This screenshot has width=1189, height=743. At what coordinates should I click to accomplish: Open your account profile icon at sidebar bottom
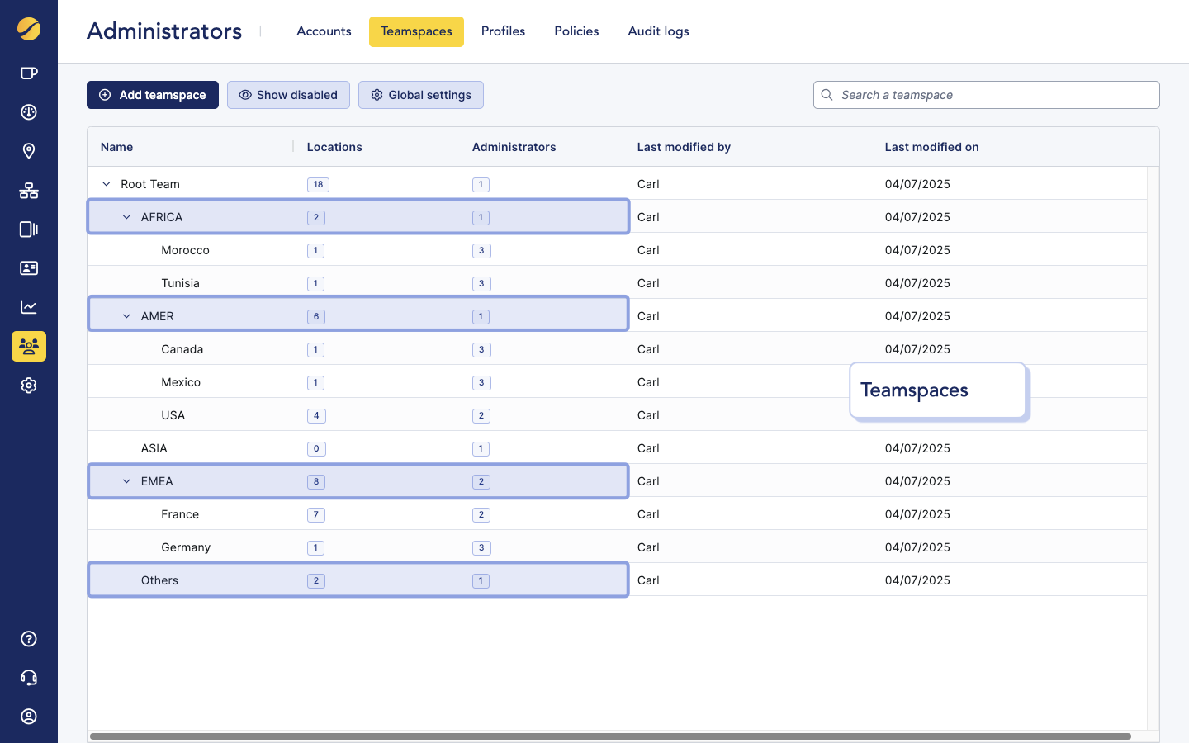(29, 717)
